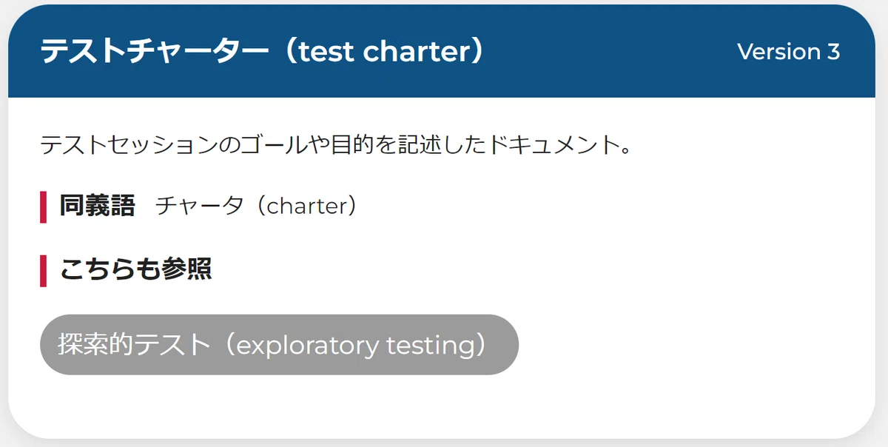This screenshot has height=447, width=888.
Task: Click the English 'test charter' in the title
Action: 381,51
